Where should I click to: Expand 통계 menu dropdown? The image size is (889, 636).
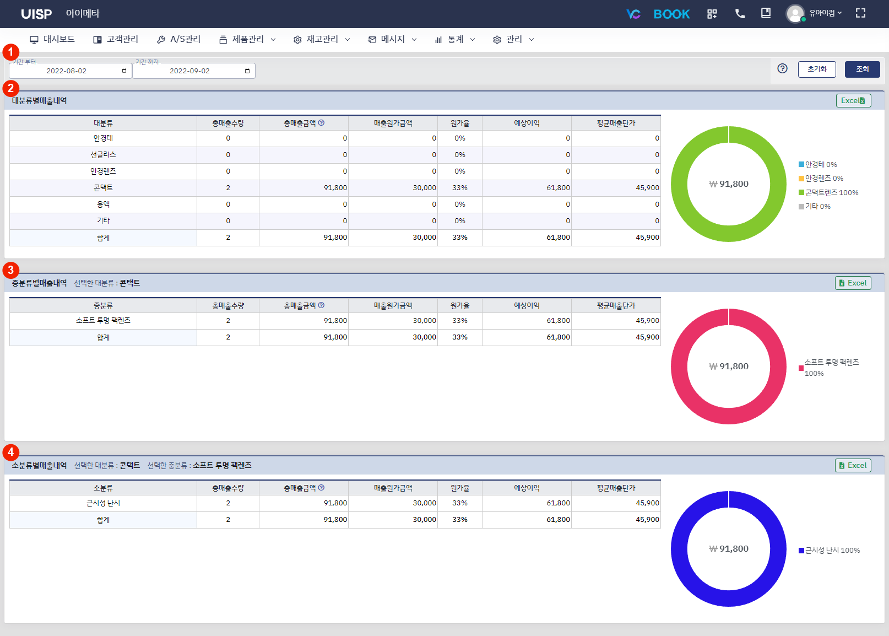[455, 40]
